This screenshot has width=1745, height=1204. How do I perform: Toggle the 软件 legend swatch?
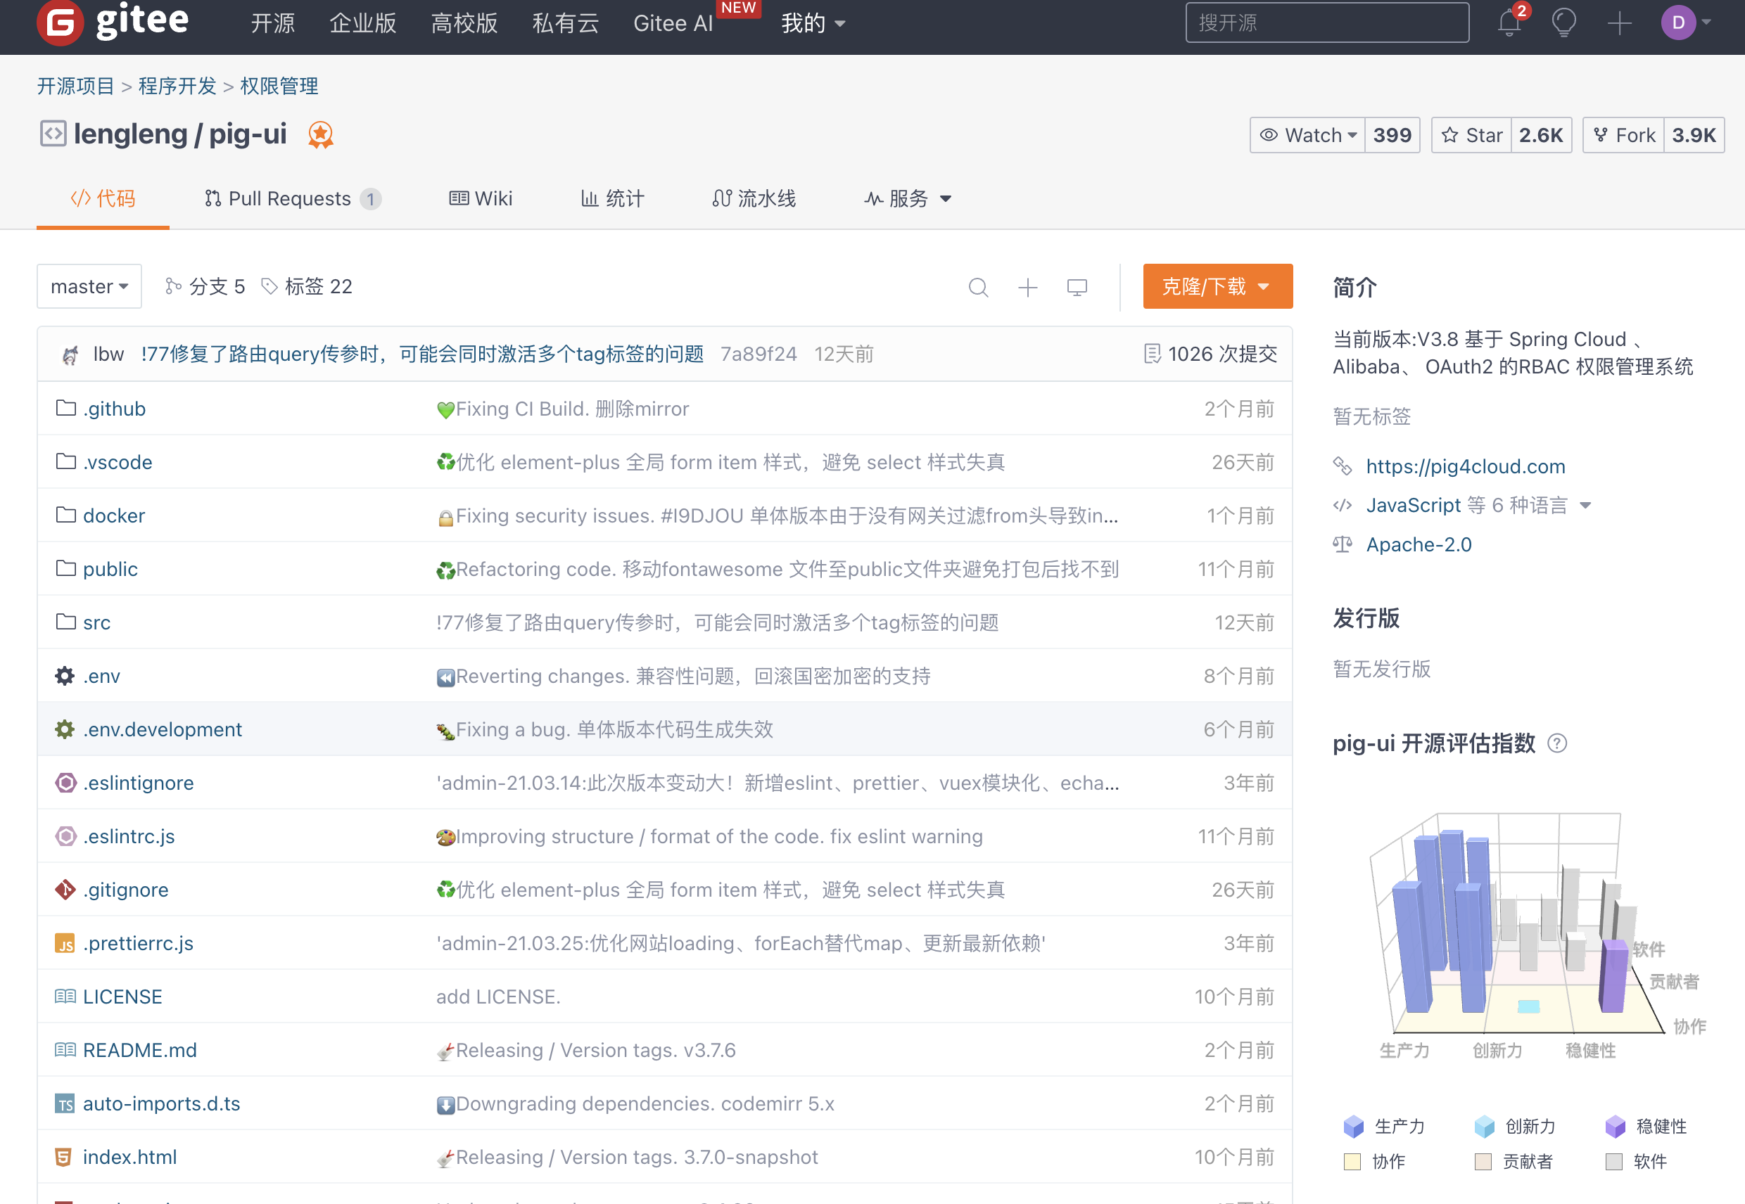pyautogui.click(x=1613, y=1162)
